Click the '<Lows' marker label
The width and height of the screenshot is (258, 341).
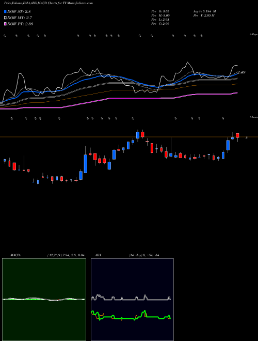click(254, 117)
